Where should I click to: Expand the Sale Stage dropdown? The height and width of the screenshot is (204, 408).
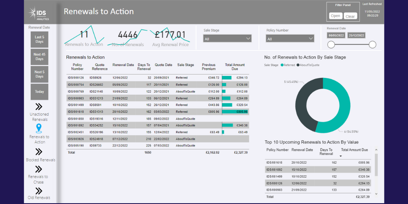(227, 39)
